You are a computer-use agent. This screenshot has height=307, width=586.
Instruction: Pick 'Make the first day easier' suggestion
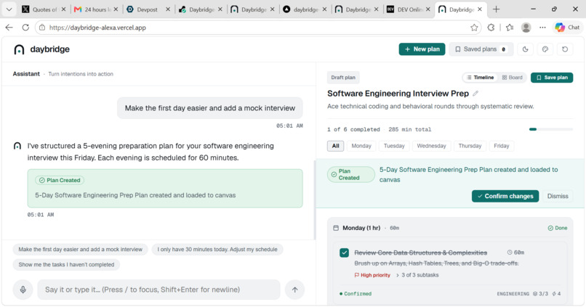[81, 249]
